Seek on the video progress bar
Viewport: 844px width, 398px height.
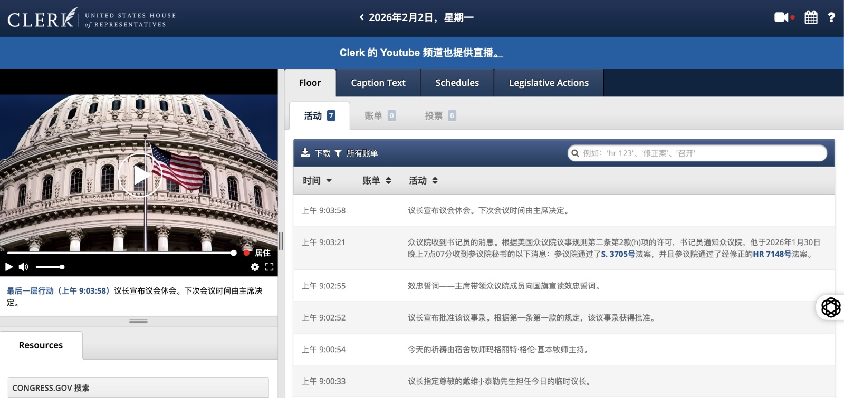point(121,253)
